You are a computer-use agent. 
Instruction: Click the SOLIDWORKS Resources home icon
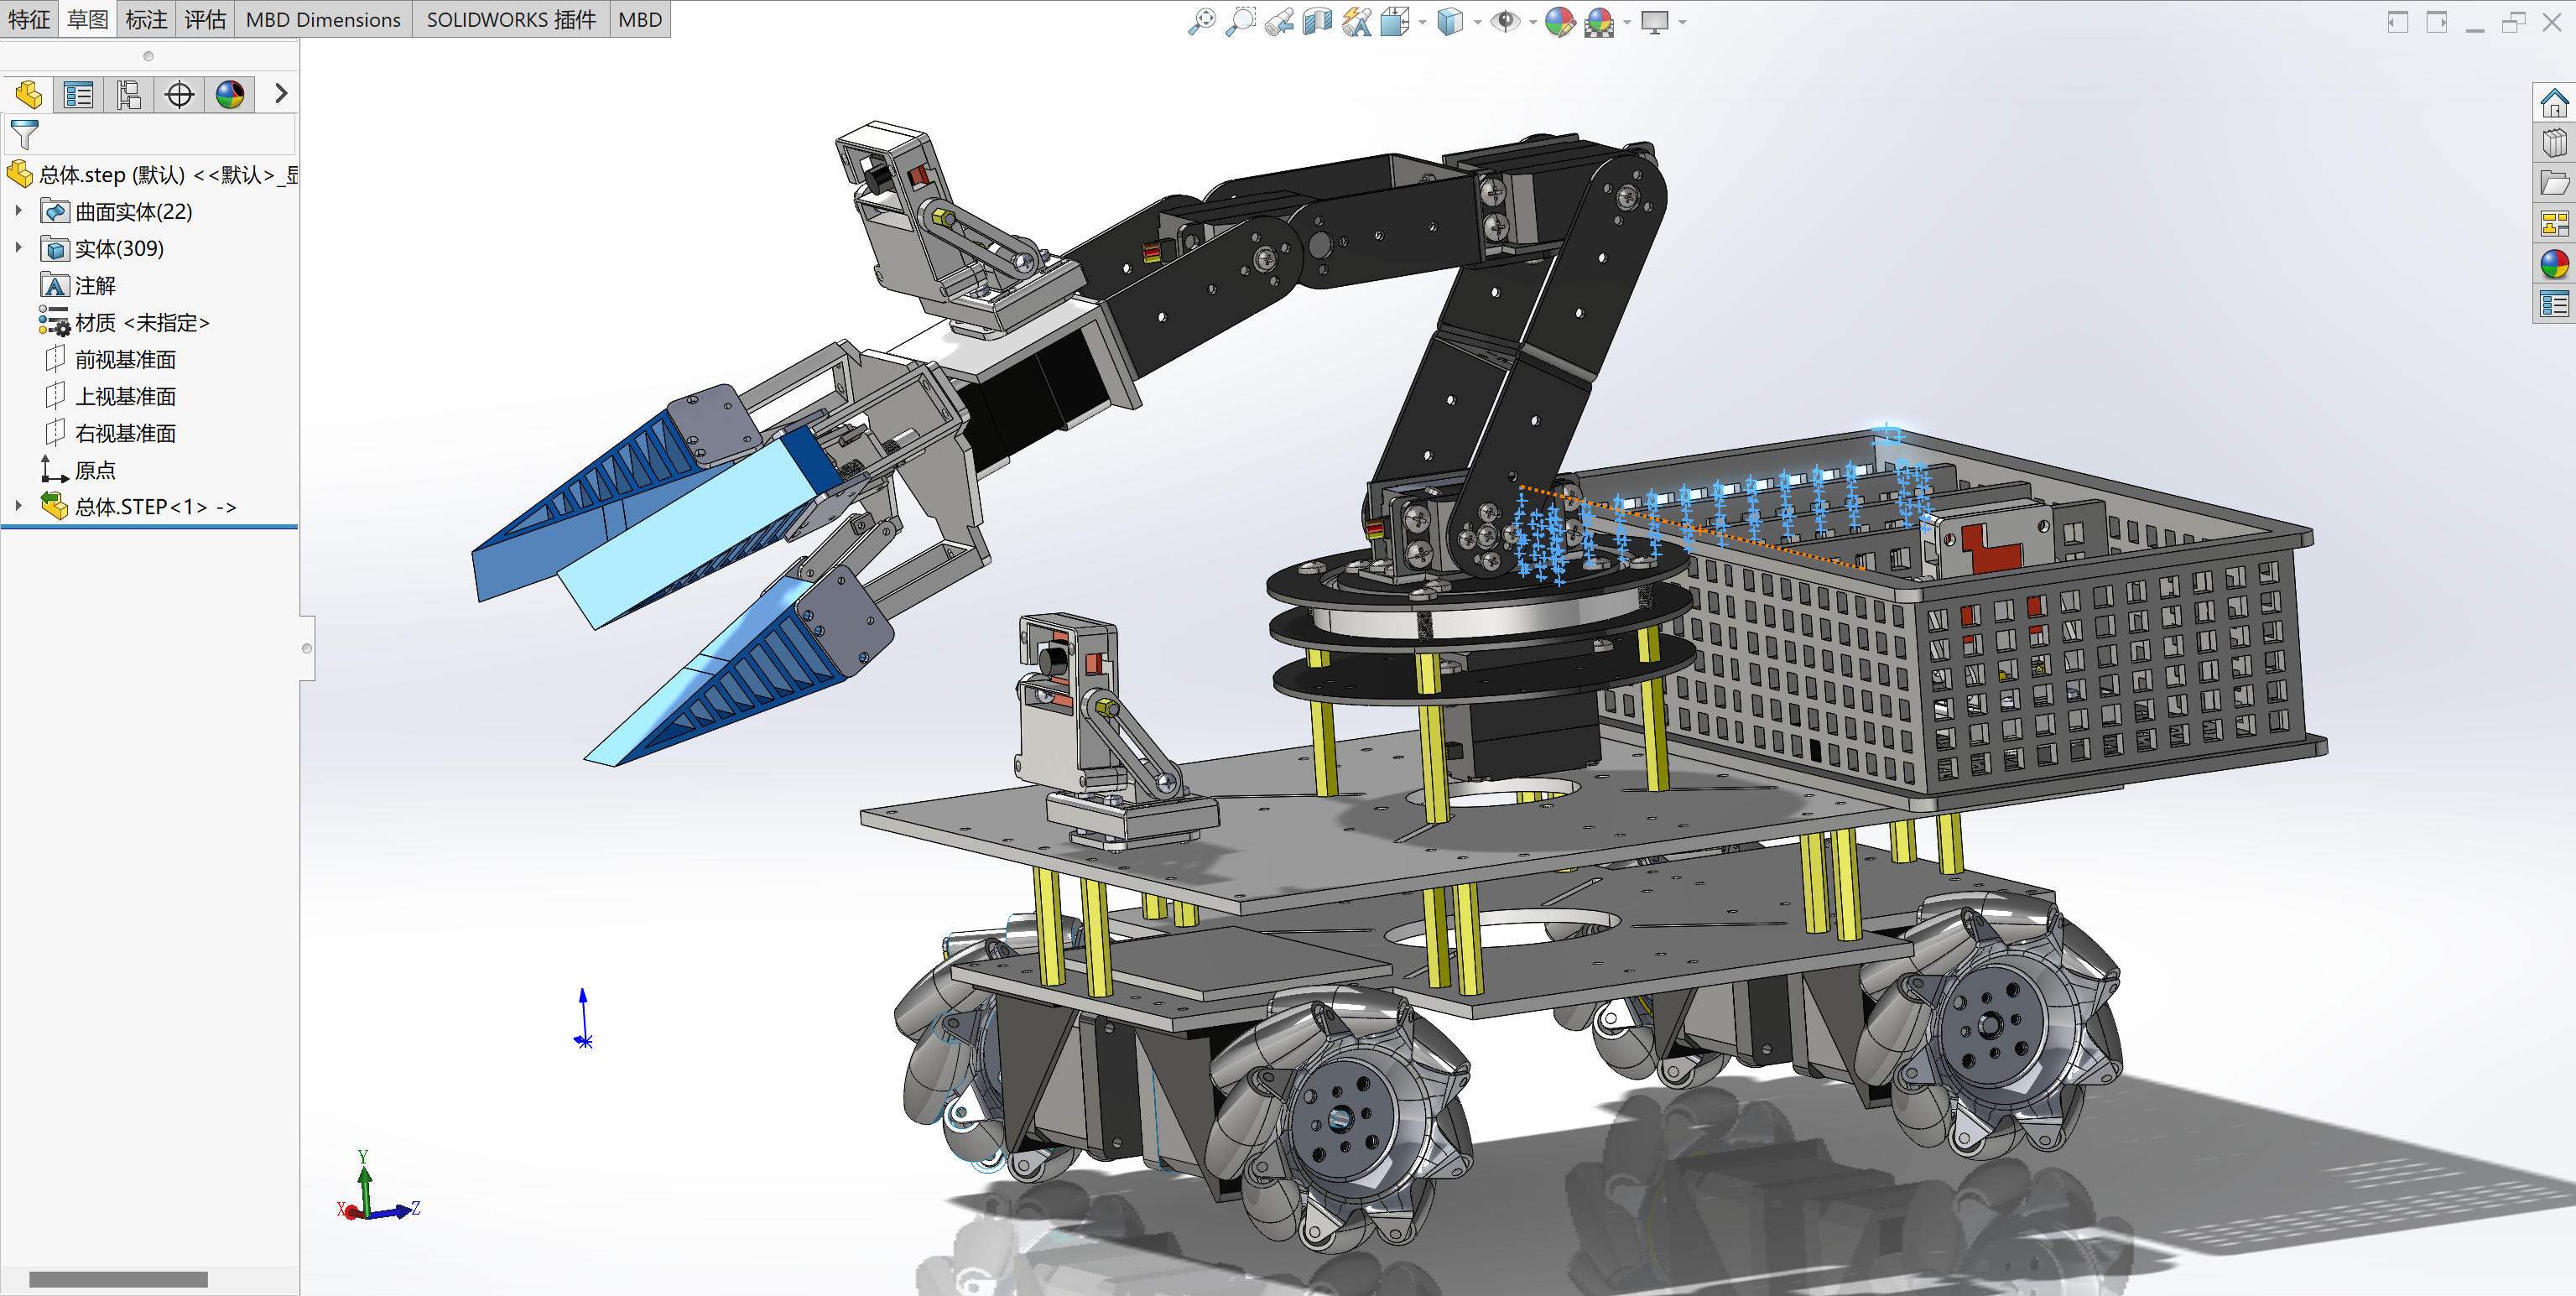(x=2554, y=102)
